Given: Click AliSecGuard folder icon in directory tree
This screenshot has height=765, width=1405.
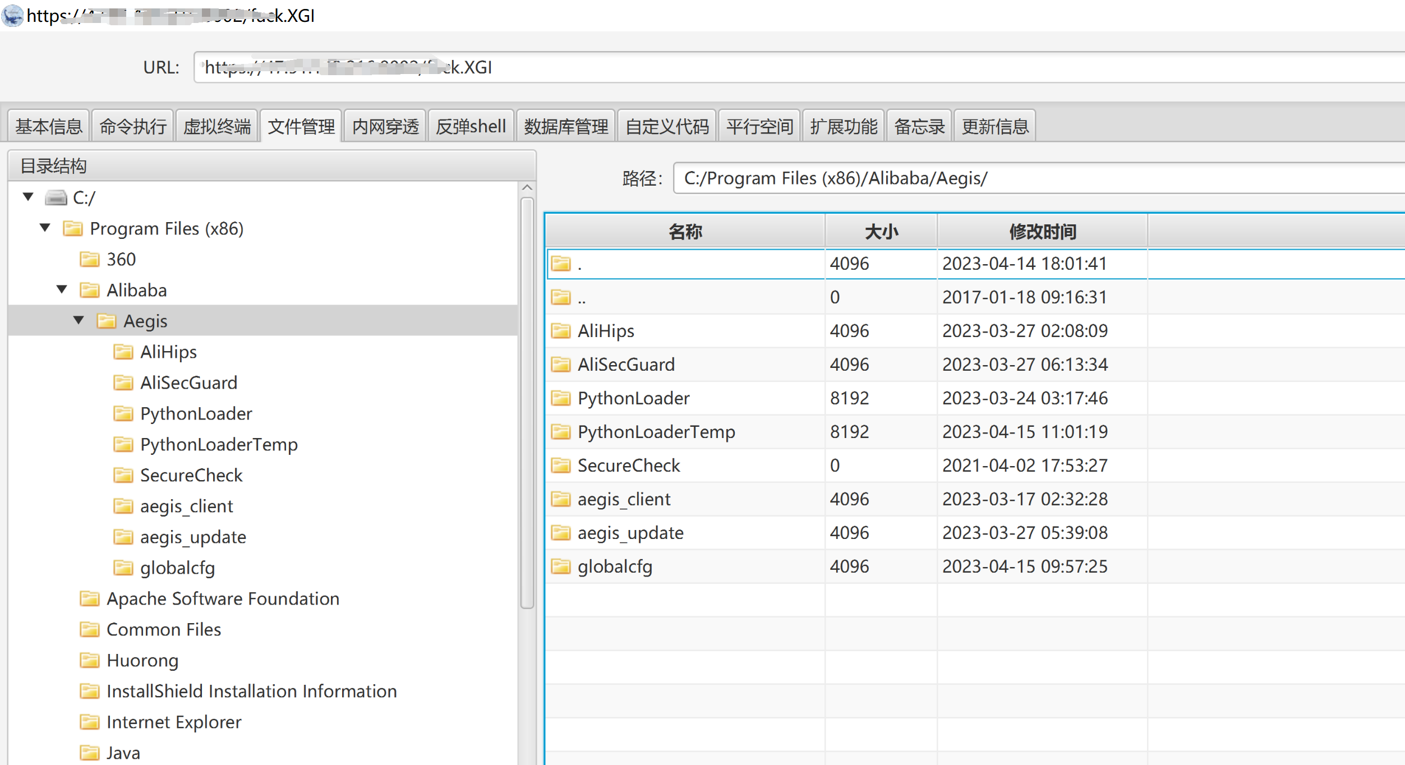Looking at the screenshot, I should [123, 382].
